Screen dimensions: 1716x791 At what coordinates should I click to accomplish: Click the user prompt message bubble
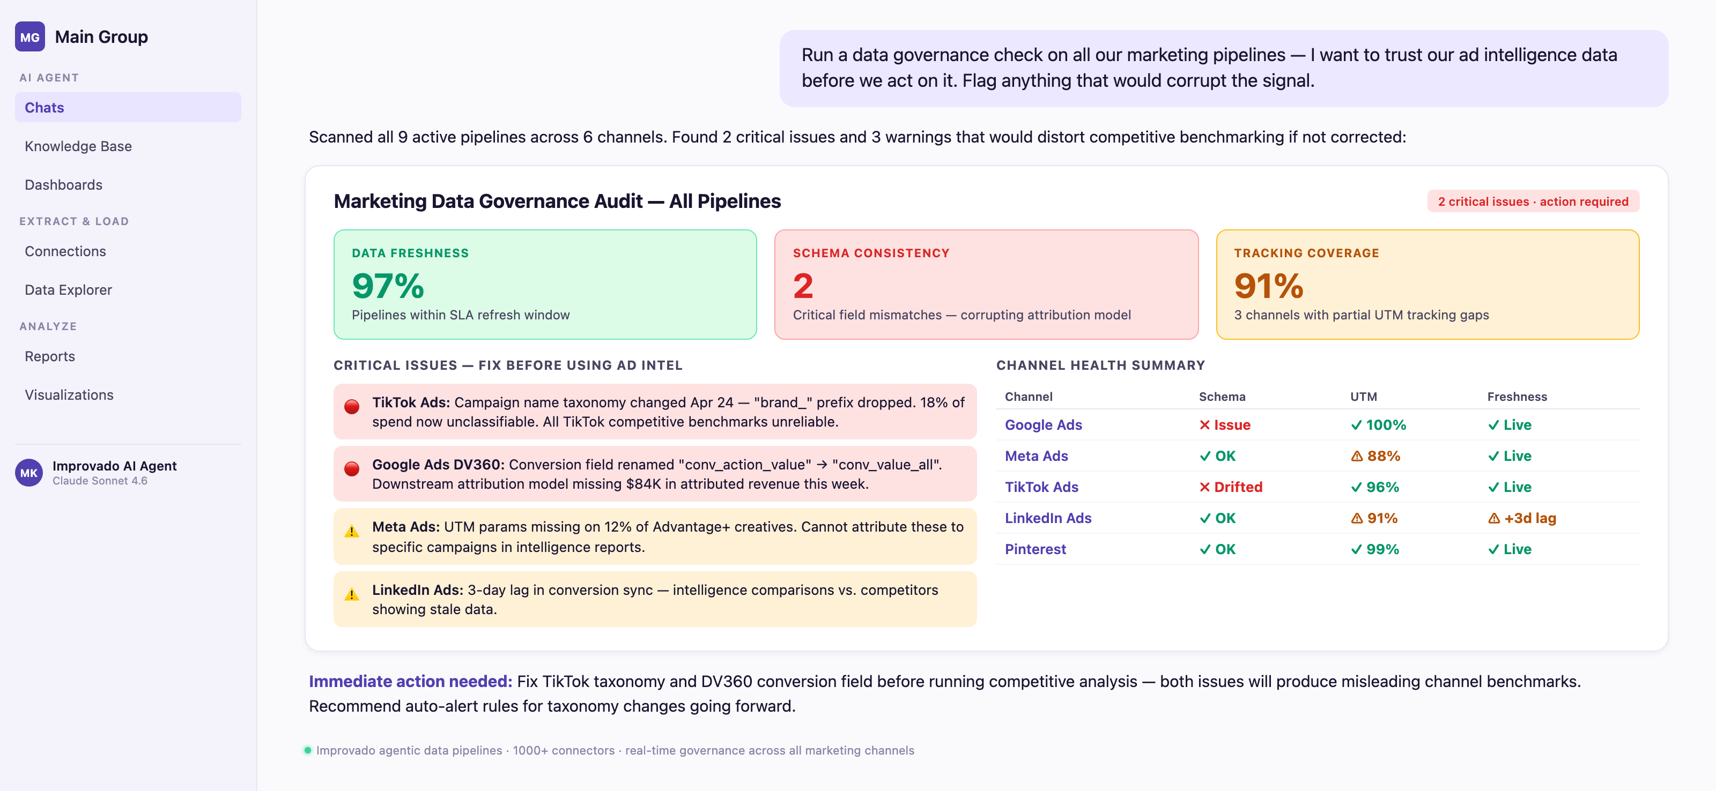click(1224, 68)
